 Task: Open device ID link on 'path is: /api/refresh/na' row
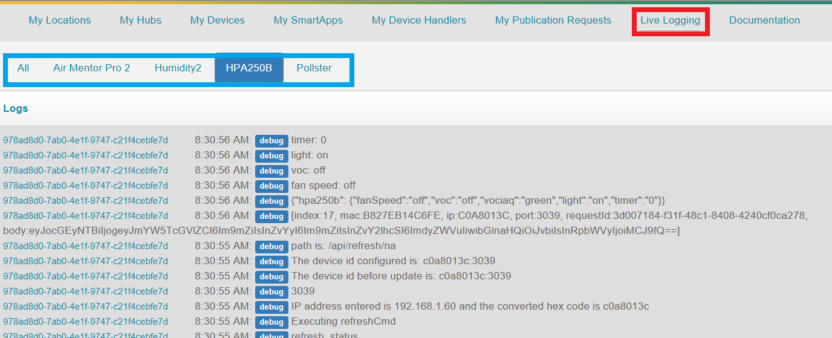(x=85, y=246)
